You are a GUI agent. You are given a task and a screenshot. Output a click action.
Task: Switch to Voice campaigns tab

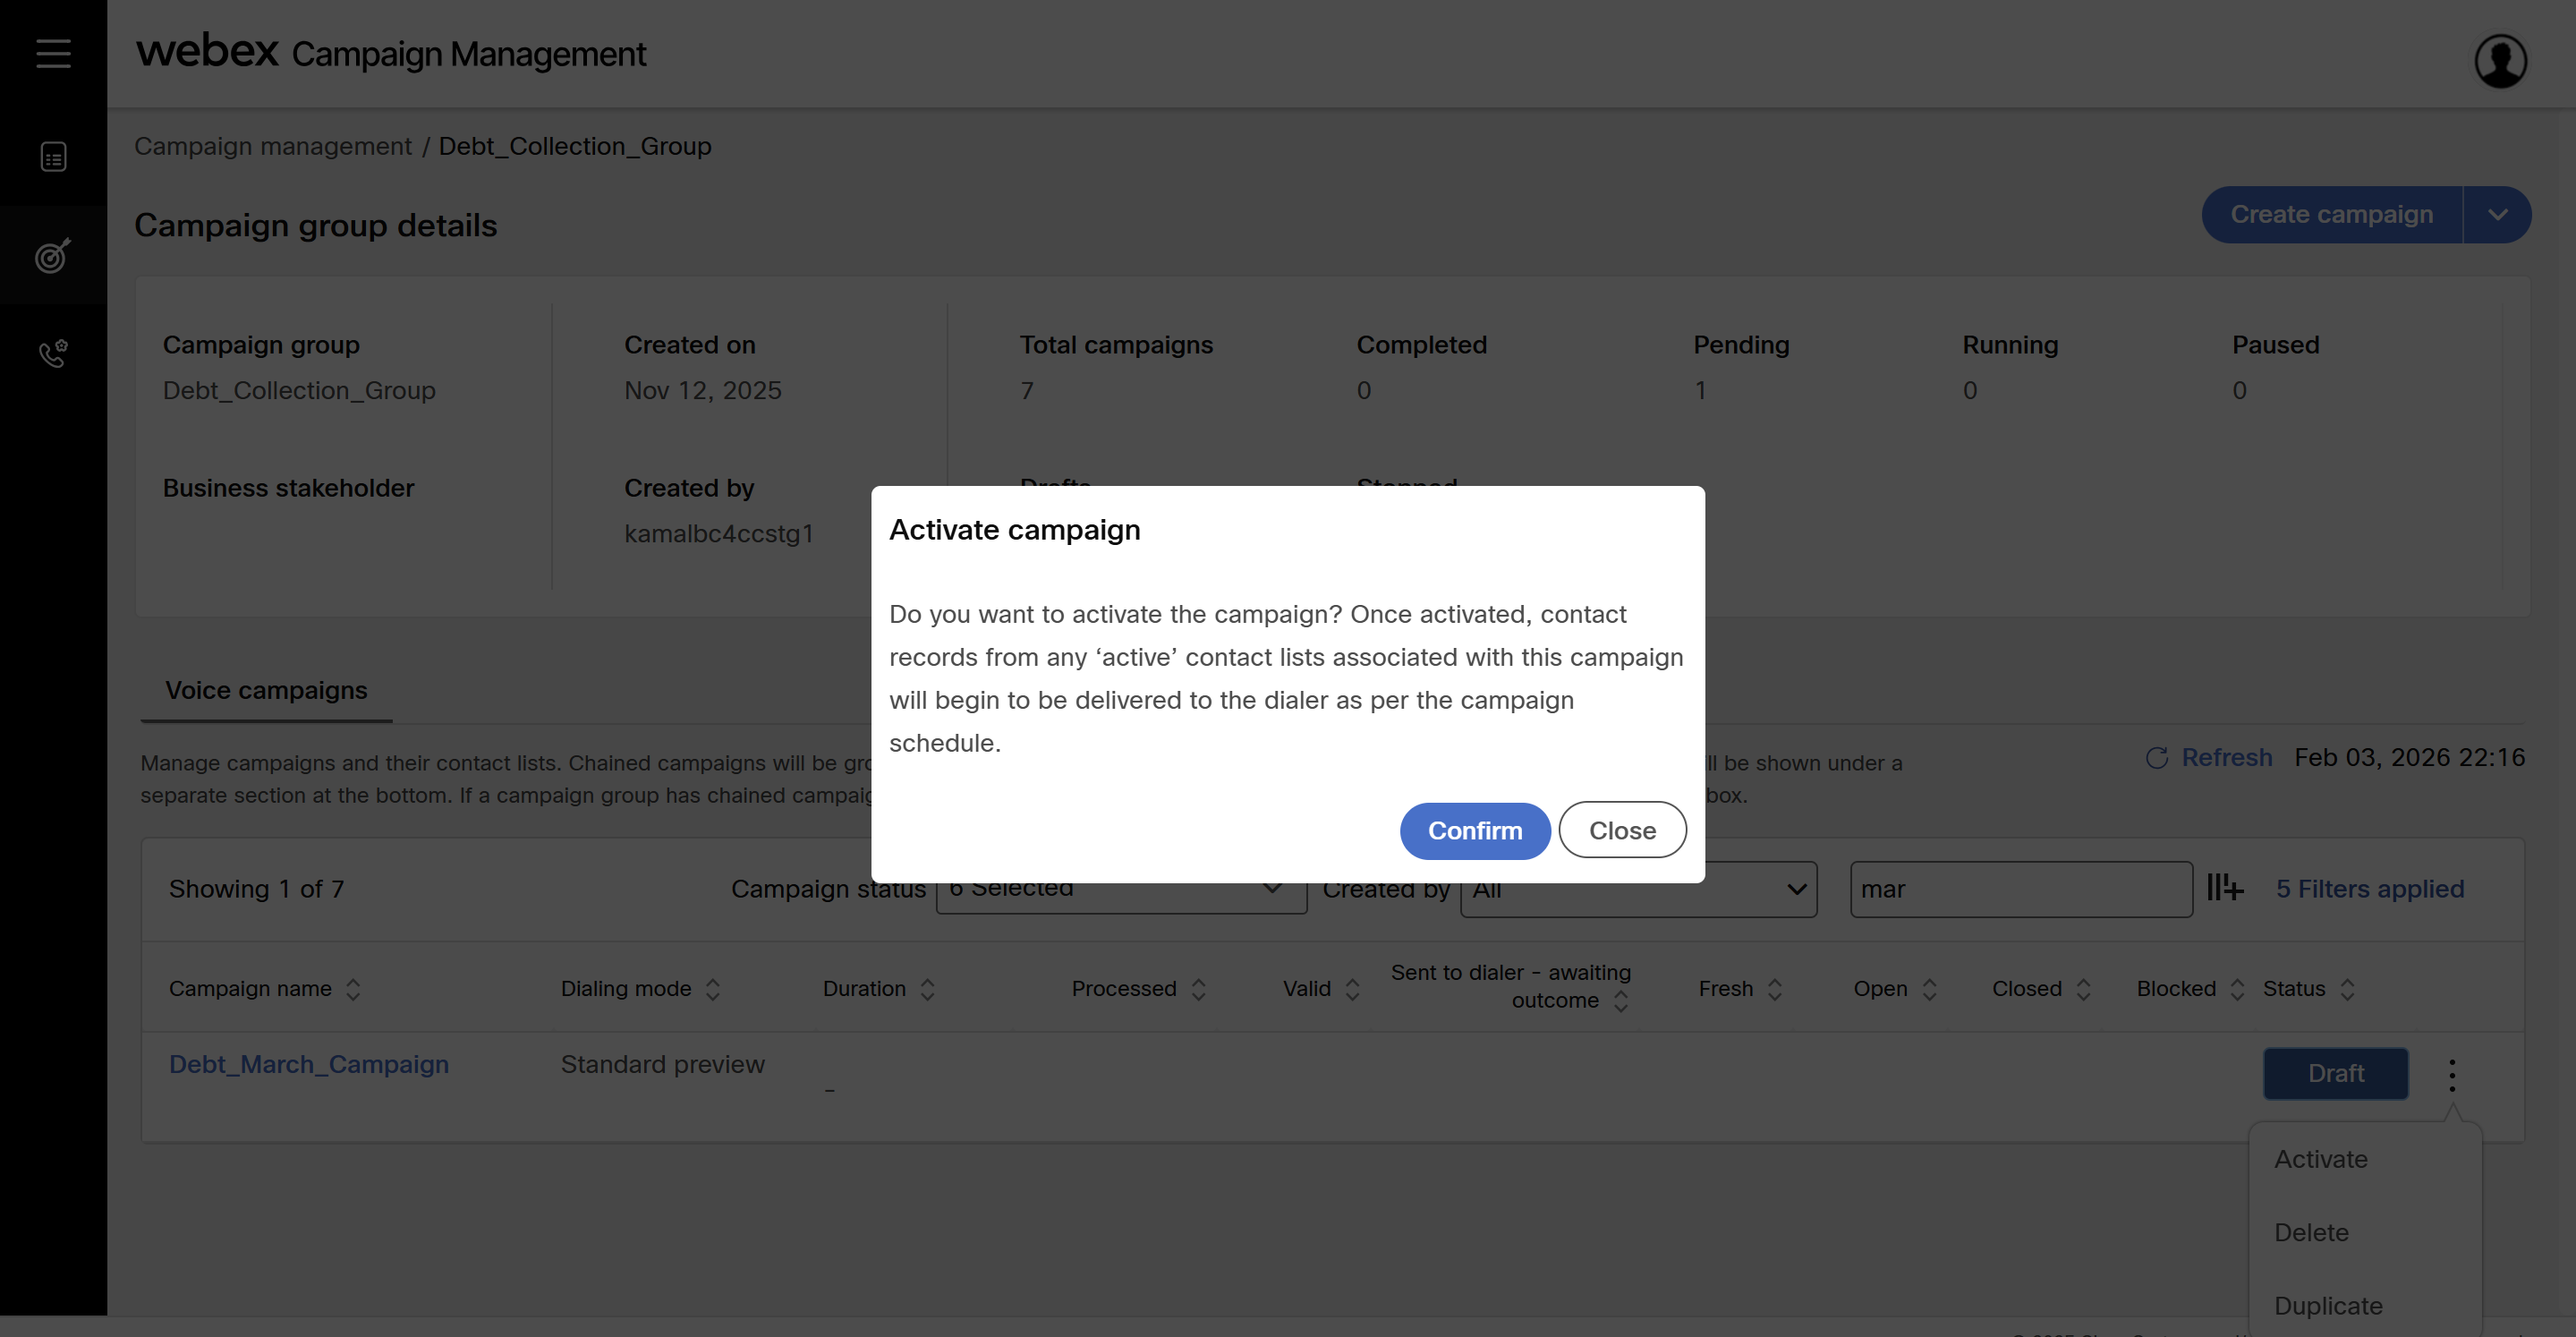pos(266,690)
